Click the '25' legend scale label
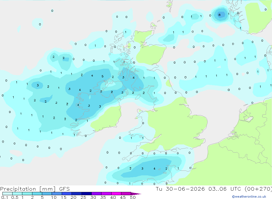 [84, 197]
